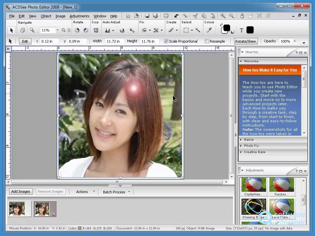Viewport: 315px width, 236px height.
Task: Choose the Text tool
Action: click(241, 30)
